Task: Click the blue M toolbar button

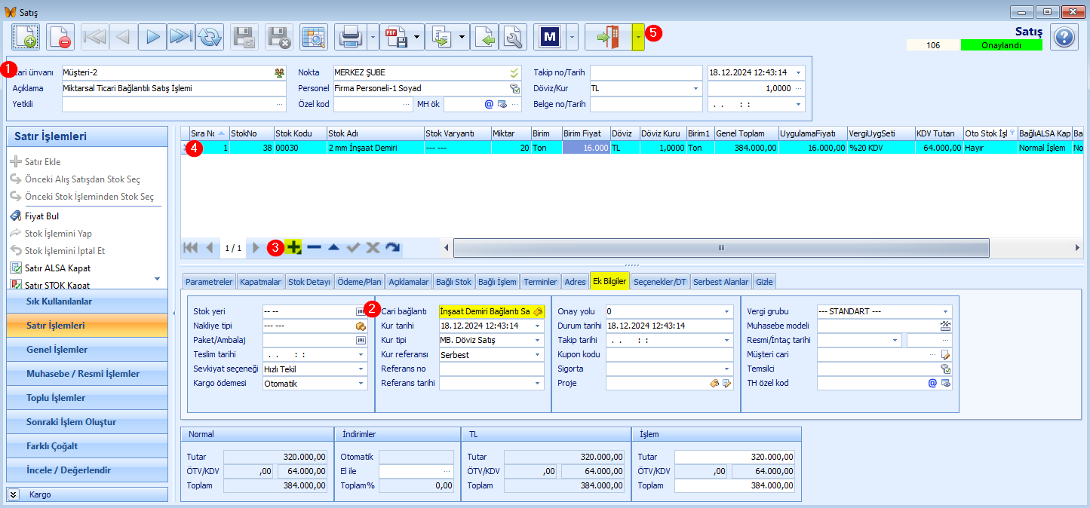Action: click(x=549, y=36)
